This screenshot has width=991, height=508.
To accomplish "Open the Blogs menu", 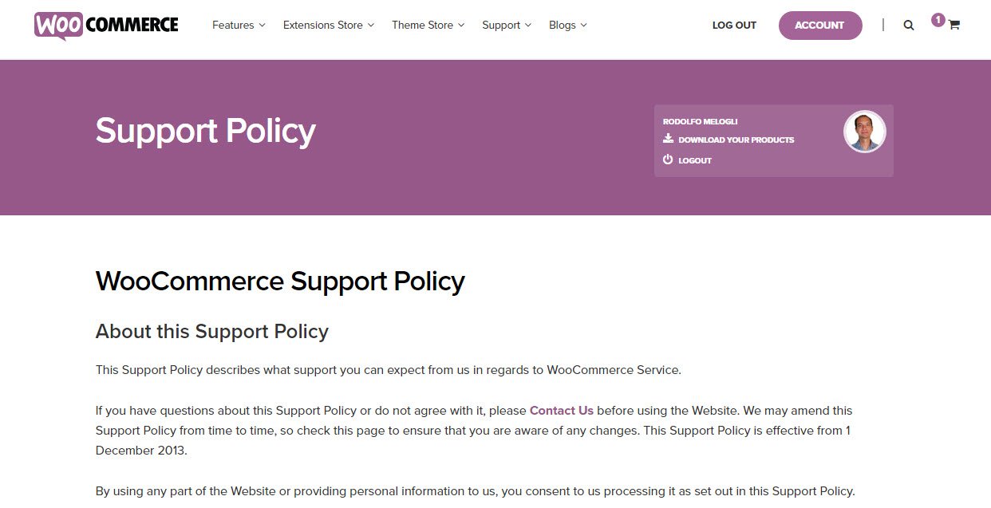I will coord(568,25).
